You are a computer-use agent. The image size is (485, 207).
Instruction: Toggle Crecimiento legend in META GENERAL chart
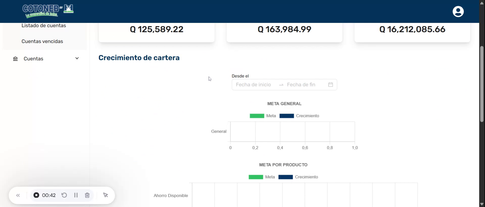tap(299, 116)
